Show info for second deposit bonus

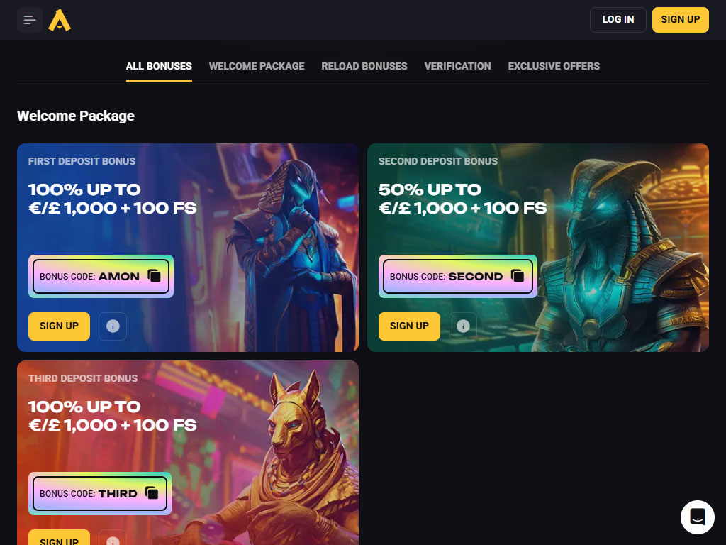coord(463,326)
